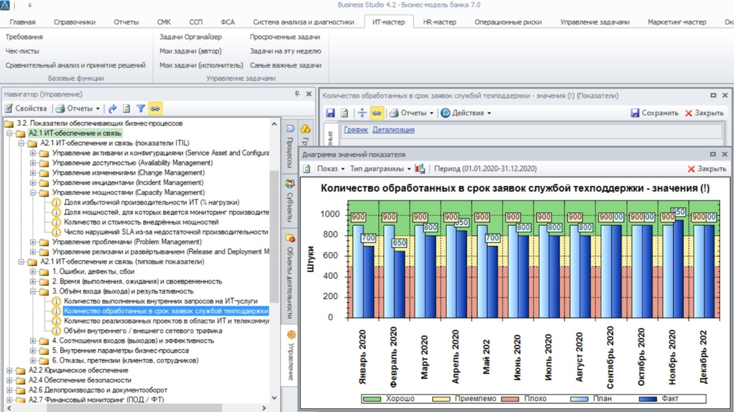
Task: Select the Свойства icon in the Navigator toolbar
Action: coord(9,108)
